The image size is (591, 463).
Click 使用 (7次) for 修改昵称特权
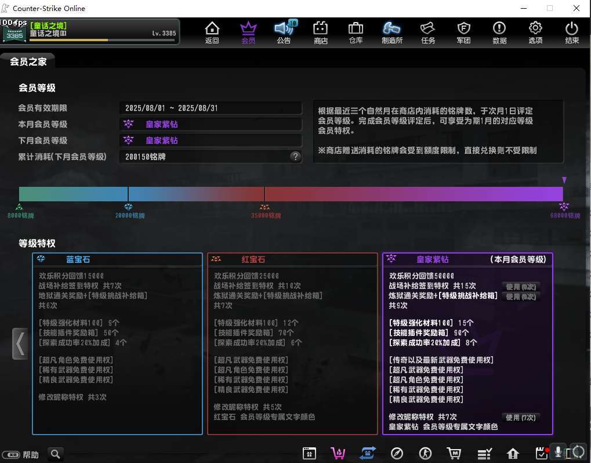coord(520,417)
